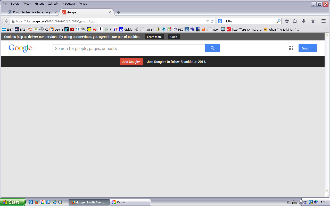
Task: Launch Internet Explorer from quick launch
Action: click(x=54, y=202)
